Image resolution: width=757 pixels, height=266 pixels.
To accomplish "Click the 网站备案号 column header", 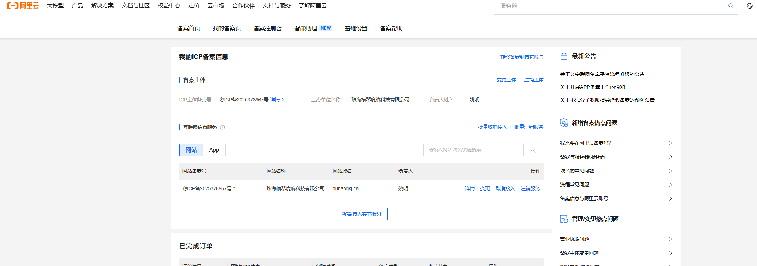I will (195, 171).
